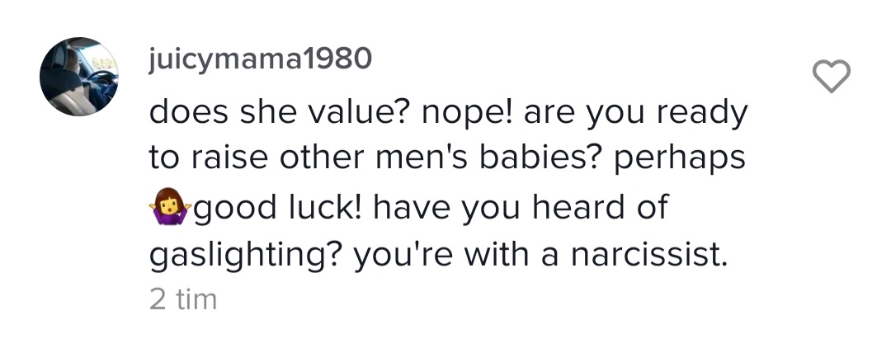Click the word "nope!" in the comment
The width and height of the screenshot is (891, 339).
468,114
